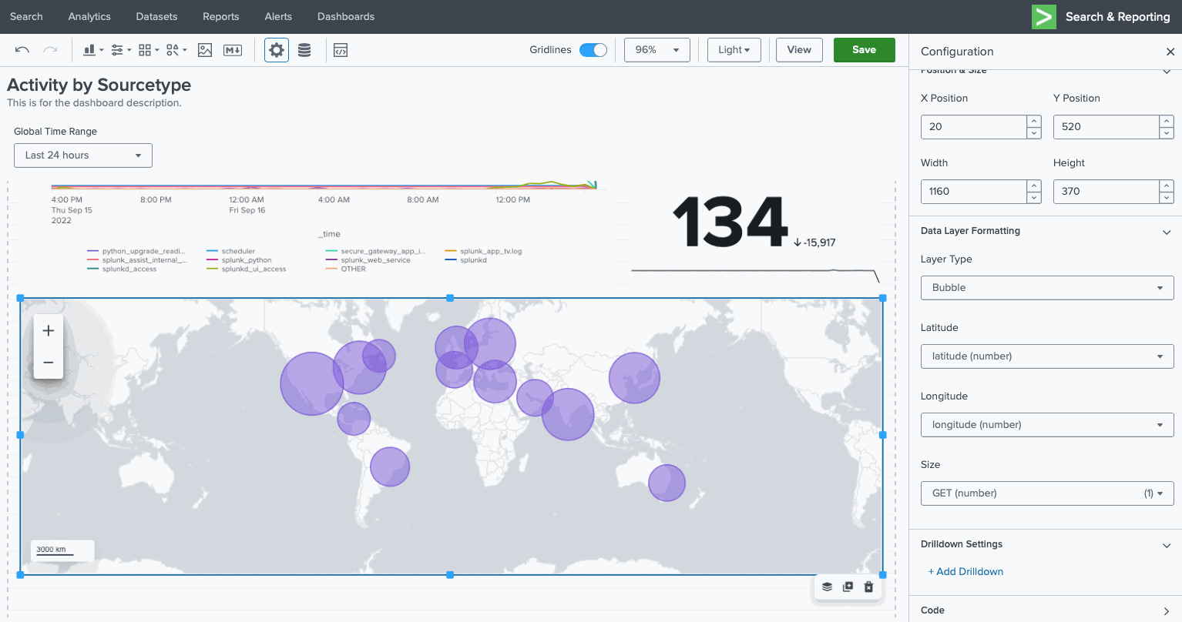The image size is (1182, 622).
Task: Toggle the Gridlines switch off
Action: click(x=593, y=50)
